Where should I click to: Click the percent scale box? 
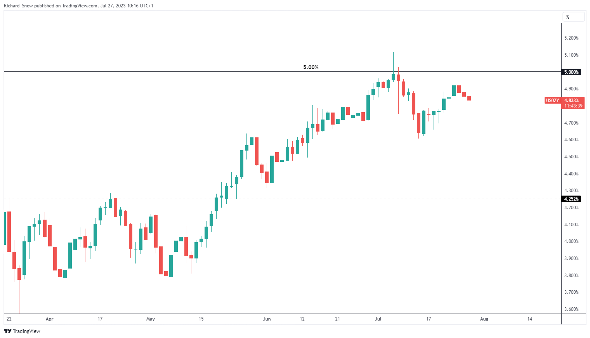[x=573, y=17]
